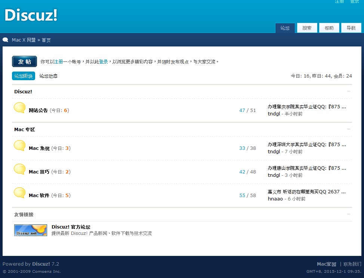This screenshot has height=278, width=364.
Task: Click the Comsenz Inc. footer link
Action: tap(46, 272)
